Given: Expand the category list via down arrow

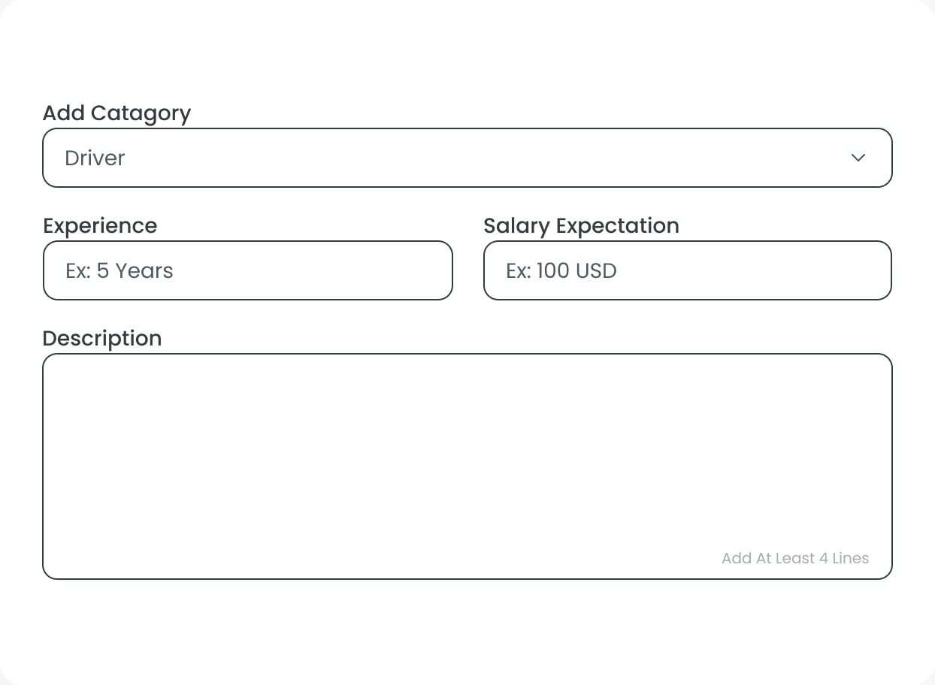Looking at the screenshot, I should (858, 158).
